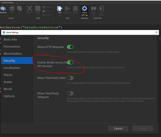The width and height of the screenshot is (161, 137).
Task: Click the Save button
Action: coord(143,128)
